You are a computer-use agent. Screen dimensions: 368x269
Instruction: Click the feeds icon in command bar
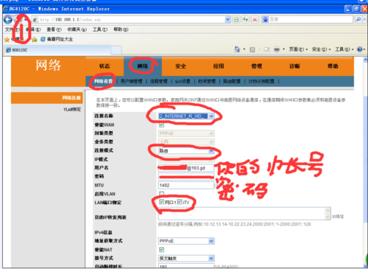[x=252, y=49]
